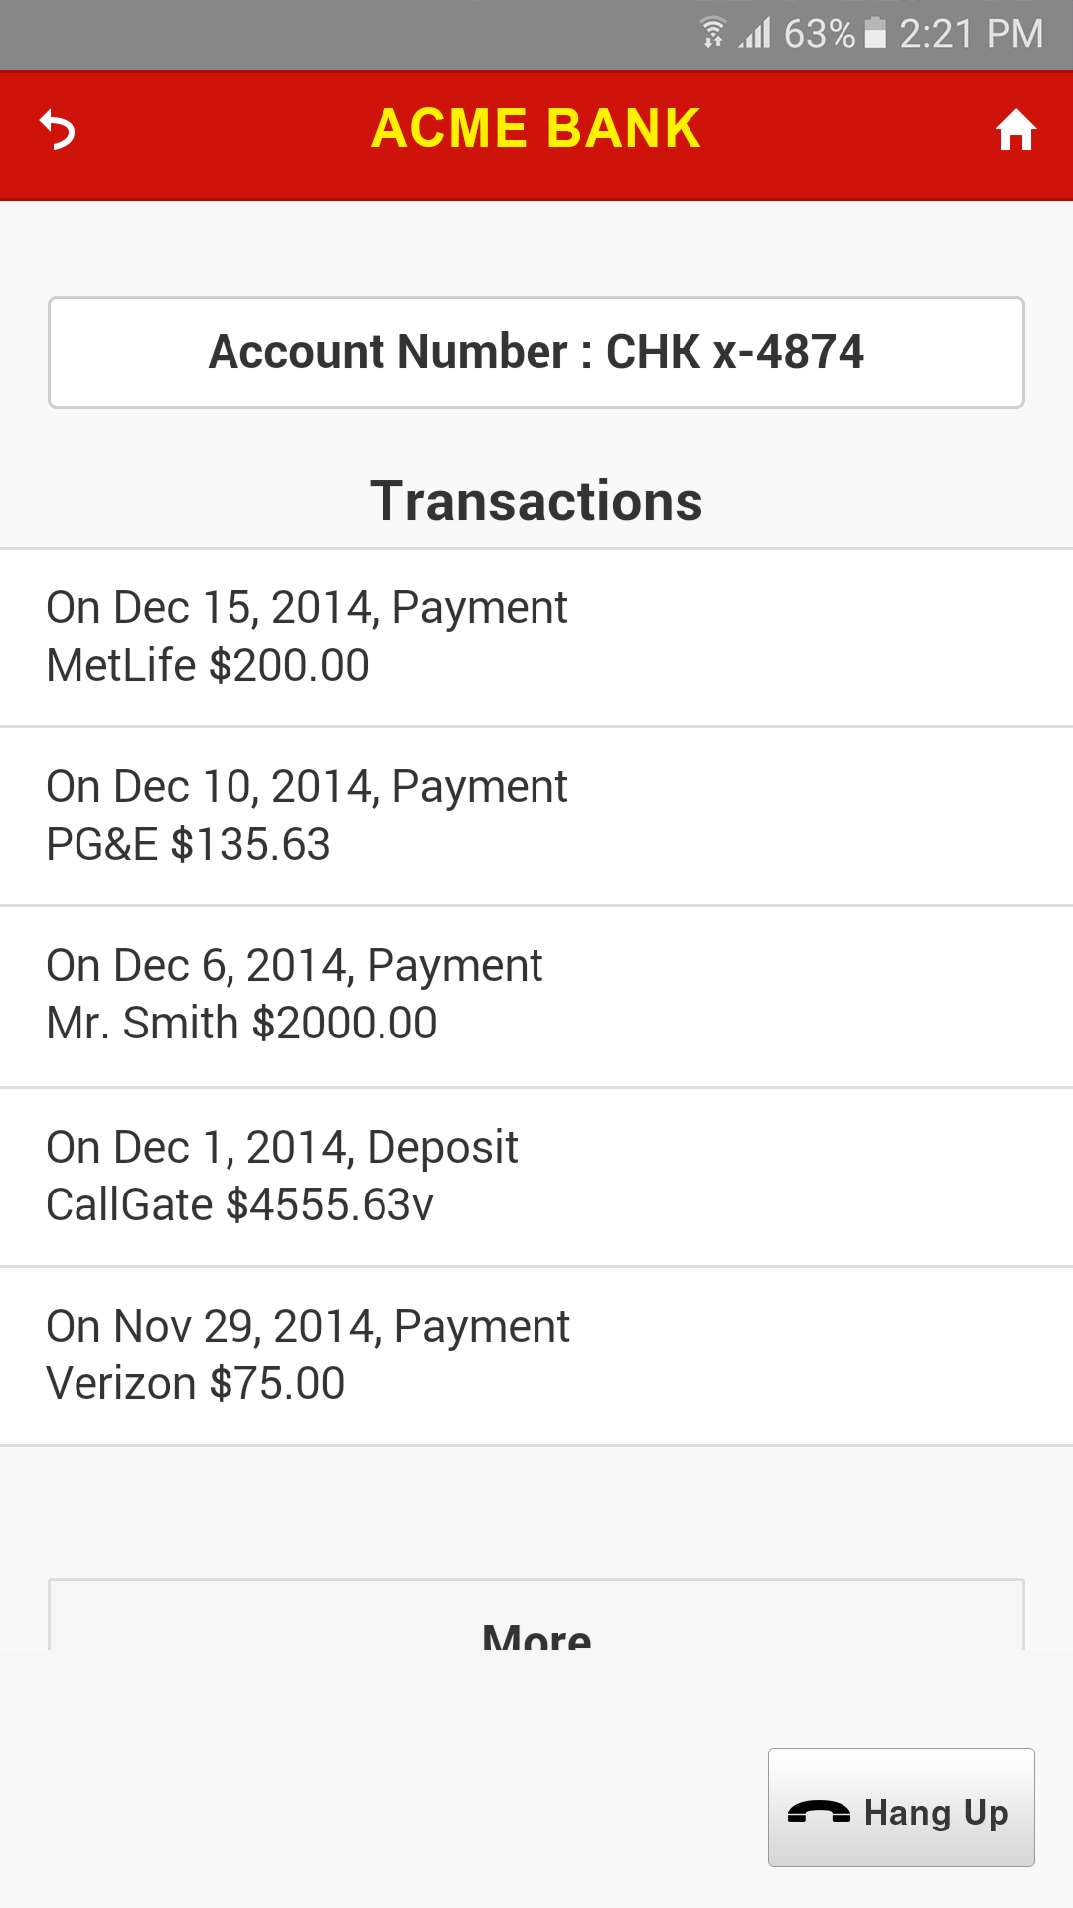Select account number CHK x-4874 box
1073x1908 pixels.
click(x=536, y=353)
